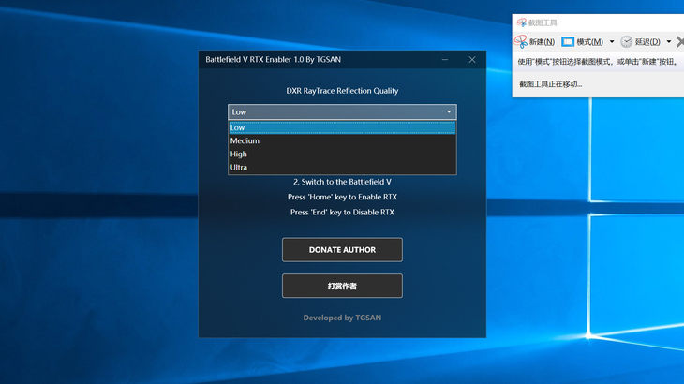Select Low in the quality dropdown list
Image resolution: width=684 pixels, height=384 pixels.
[x=342, y=127]
